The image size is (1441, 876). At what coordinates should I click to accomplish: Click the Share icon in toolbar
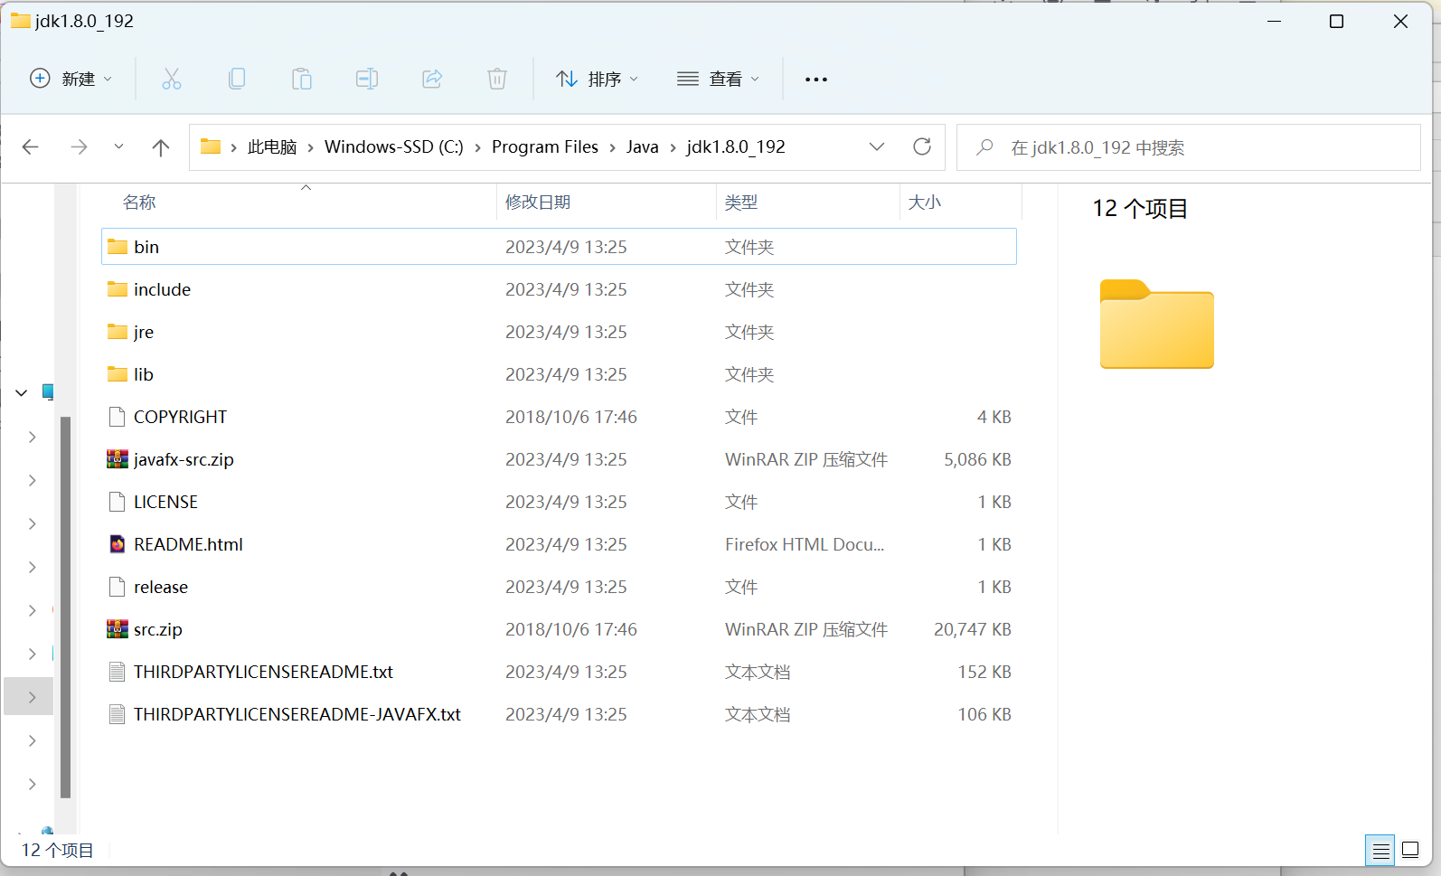coord(432,80)
